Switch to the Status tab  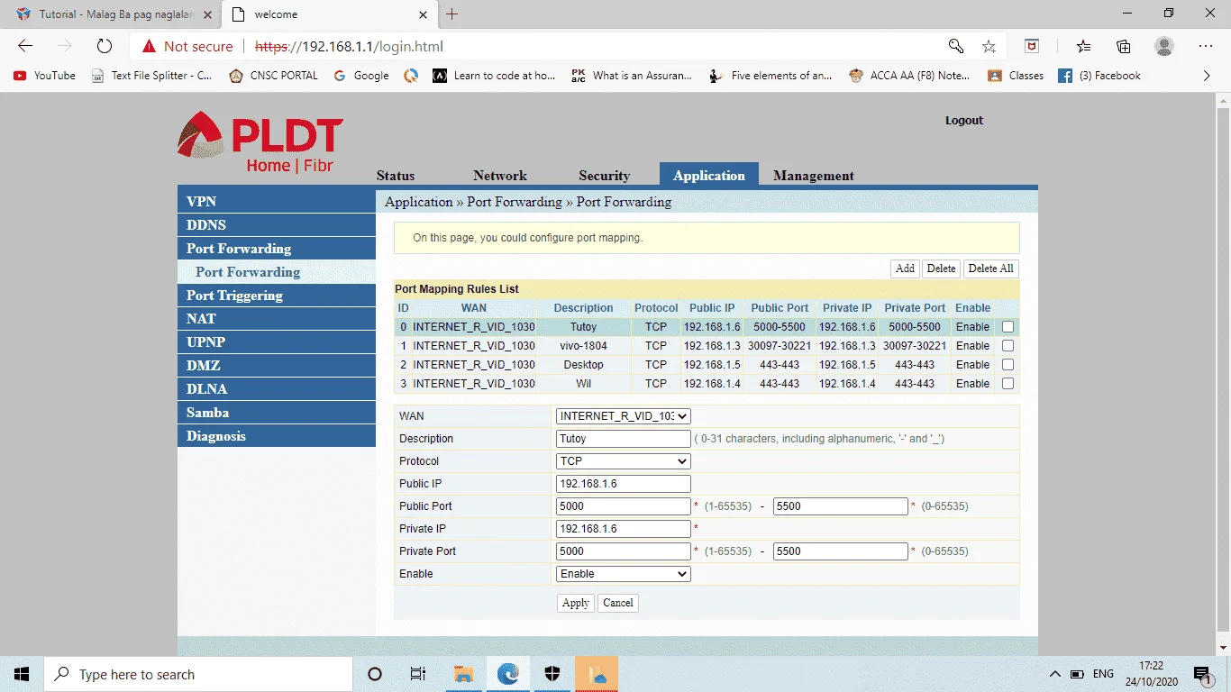[x=396, y=176]
